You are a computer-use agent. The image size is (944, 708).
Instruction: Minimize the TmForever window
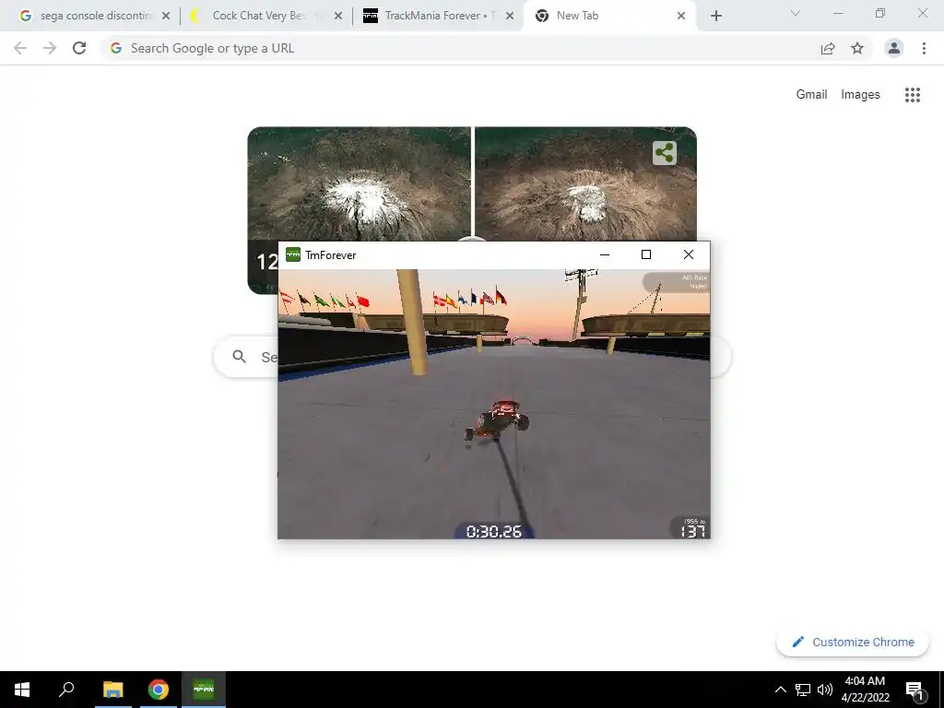[605, 254]
